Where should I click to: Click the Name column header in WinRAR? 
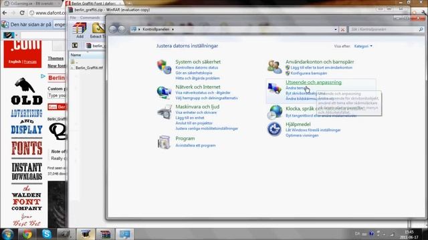pos(86,55)
